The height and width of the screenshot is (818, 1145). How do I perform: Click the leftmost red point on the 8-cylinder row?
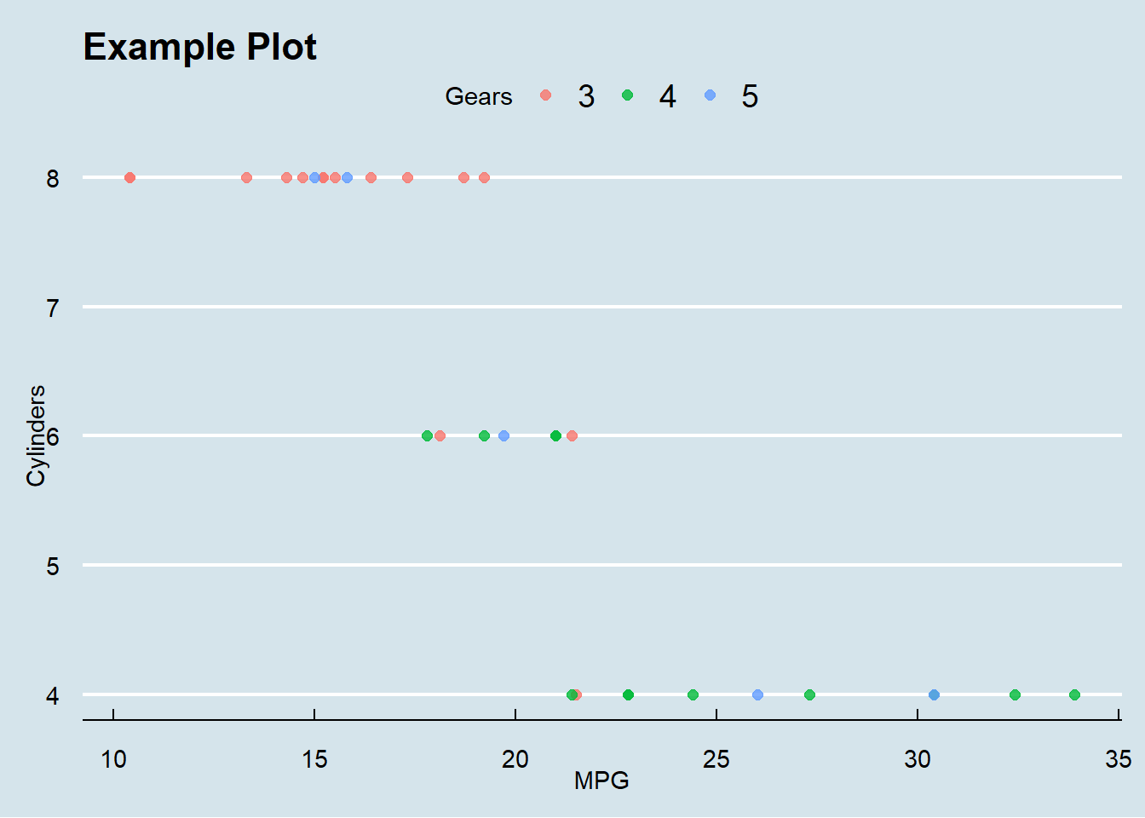point(129,178)
